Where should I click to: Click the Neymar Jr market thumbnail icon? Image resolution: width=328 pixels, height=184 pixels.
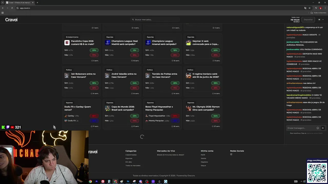tap(188, 43)
